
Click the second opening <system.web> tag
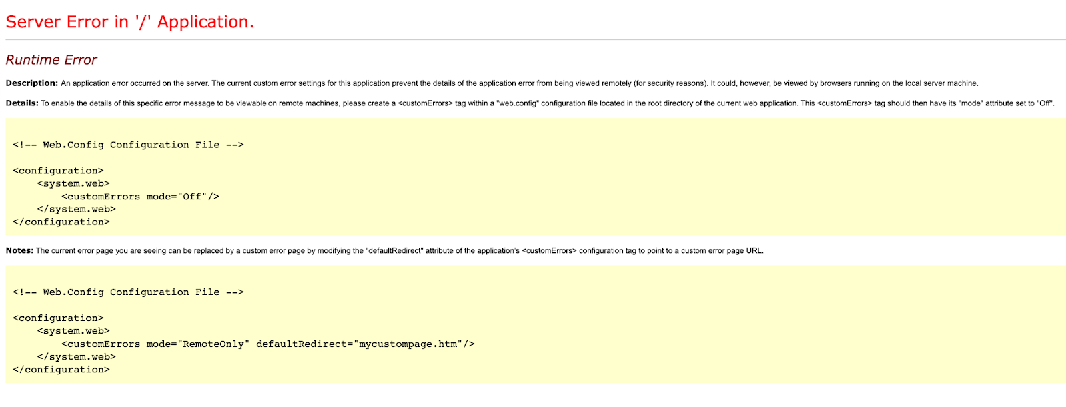pyautogui.click(x=73, y=332)
